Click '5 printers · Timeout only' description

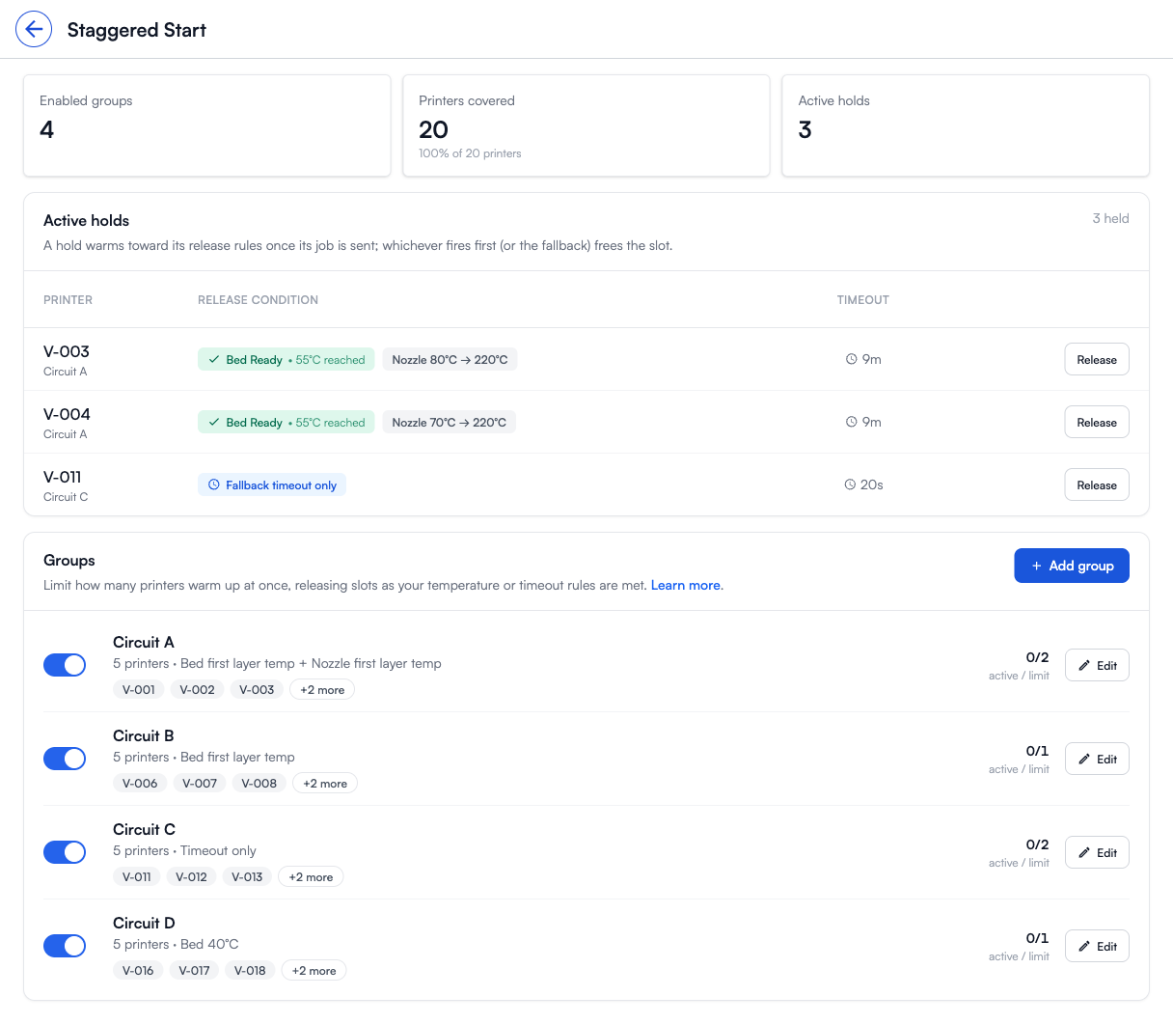(184, 850)
